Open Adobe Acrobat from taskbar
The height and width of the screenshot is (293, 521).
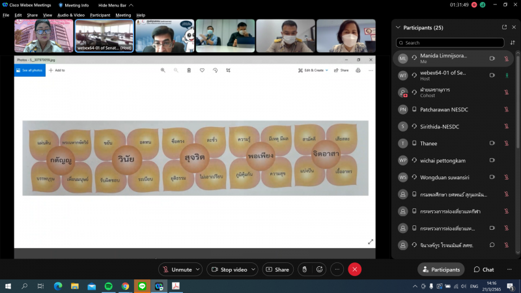coord(176,286)
